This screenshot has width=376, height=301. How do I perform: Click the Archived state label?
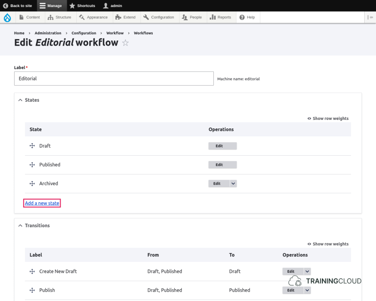tap(49, 183)
